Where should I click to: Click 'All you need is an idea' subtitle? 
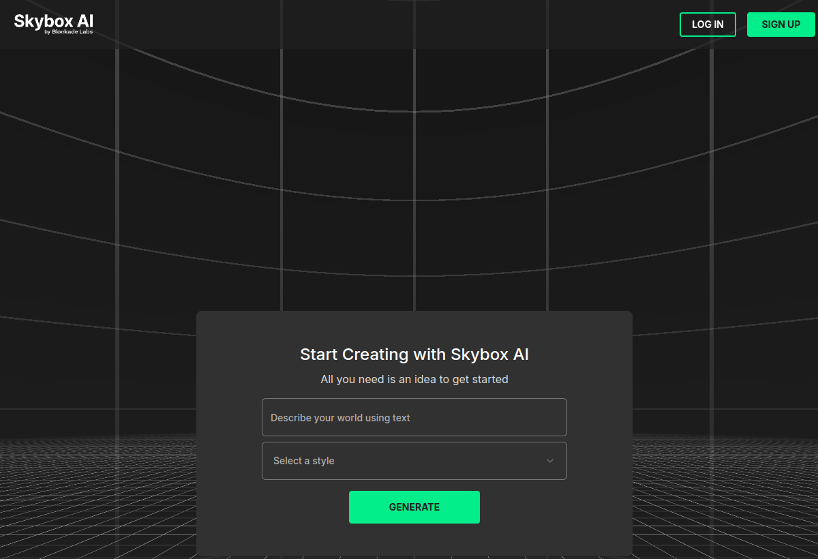[414, 379]
